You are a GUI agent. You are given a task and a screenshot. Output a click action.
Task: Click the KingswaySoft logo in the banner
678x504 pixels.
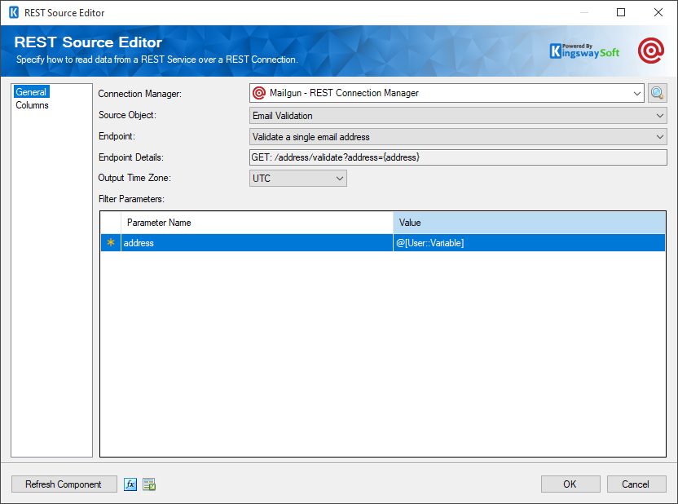(584, 51)
